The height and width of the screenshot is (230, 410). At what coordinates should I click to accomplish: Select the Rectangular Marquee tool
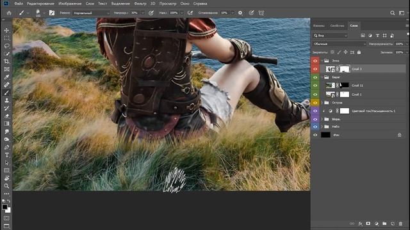point(6,38)
